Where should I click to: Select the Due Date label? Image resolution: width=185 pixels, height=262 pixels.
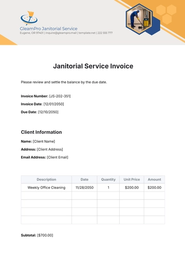click(29, 112)
